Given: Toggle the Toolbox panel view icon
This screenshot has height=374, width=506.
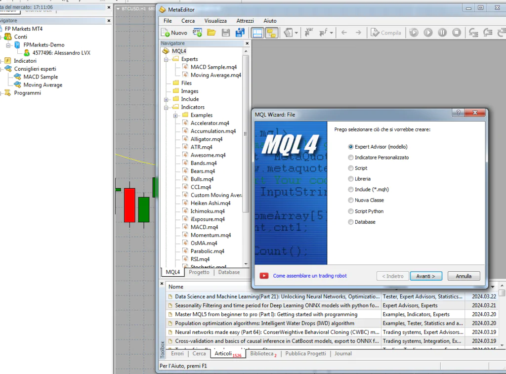Looking at the screenshot, I should pyautogui.click(x=257, y=33).
